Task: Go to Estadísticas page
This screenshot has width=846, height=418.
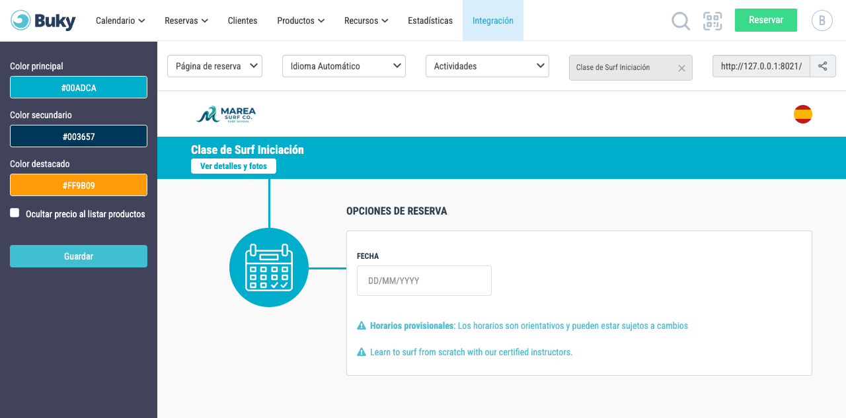Action: click(430, 20)
